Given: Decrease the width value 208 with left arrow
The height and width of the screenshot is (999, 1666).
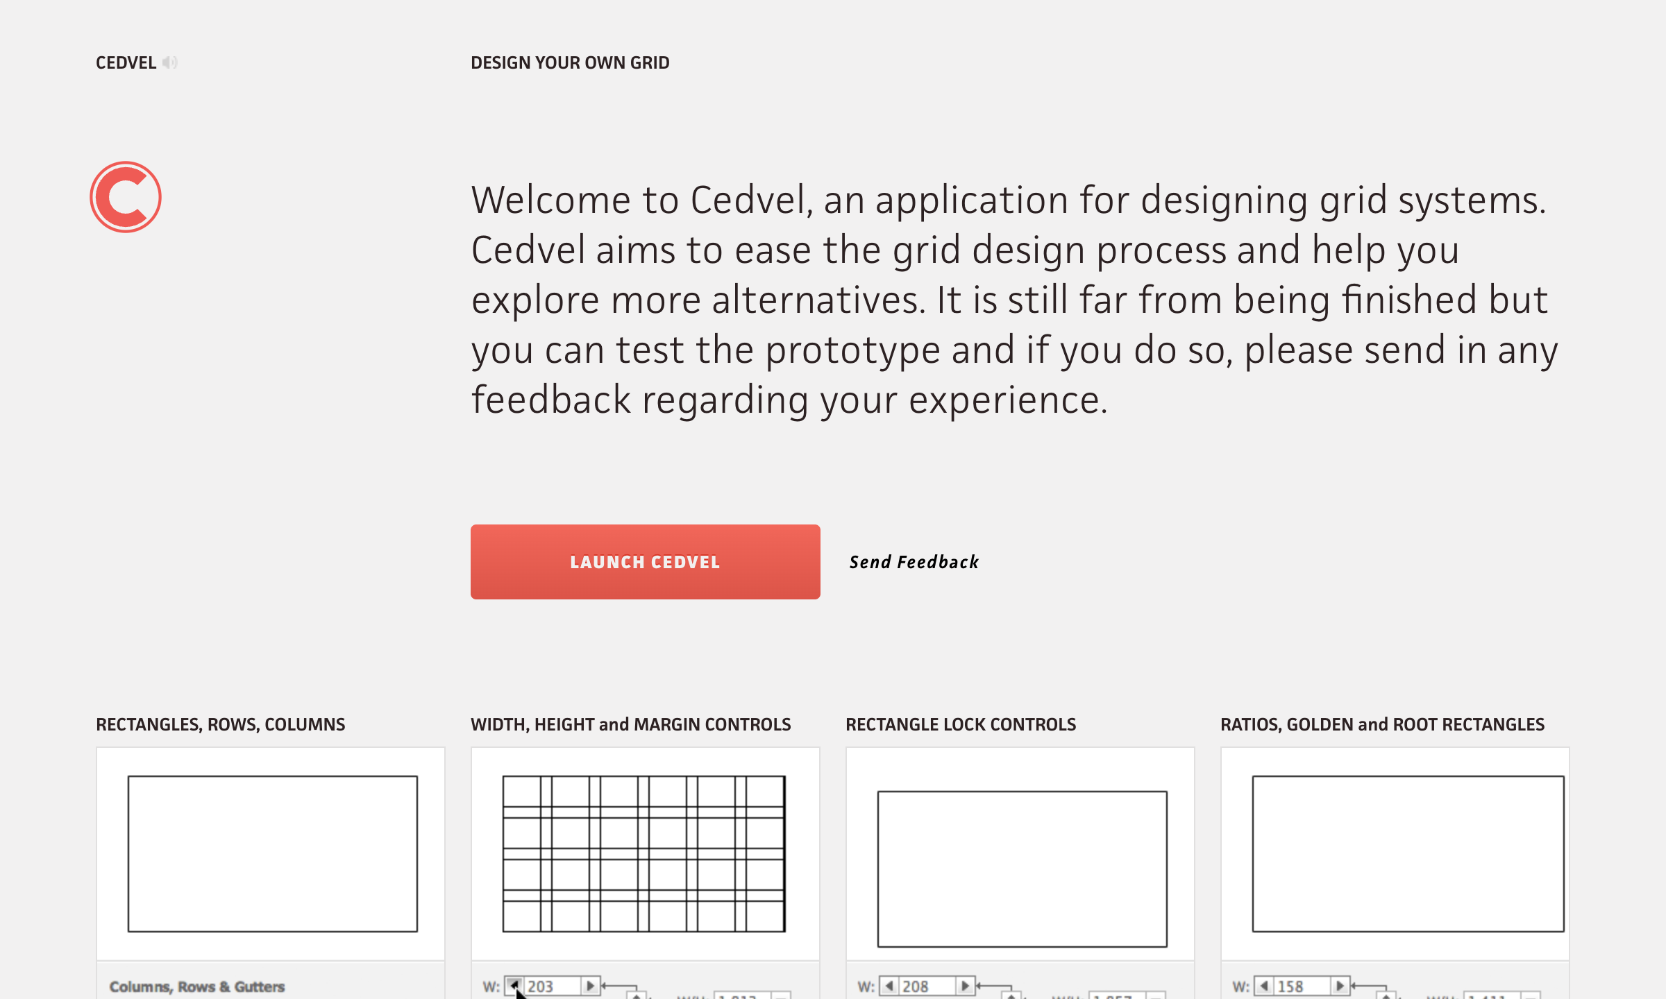Looking at the screenshot, I should point(889,986).
